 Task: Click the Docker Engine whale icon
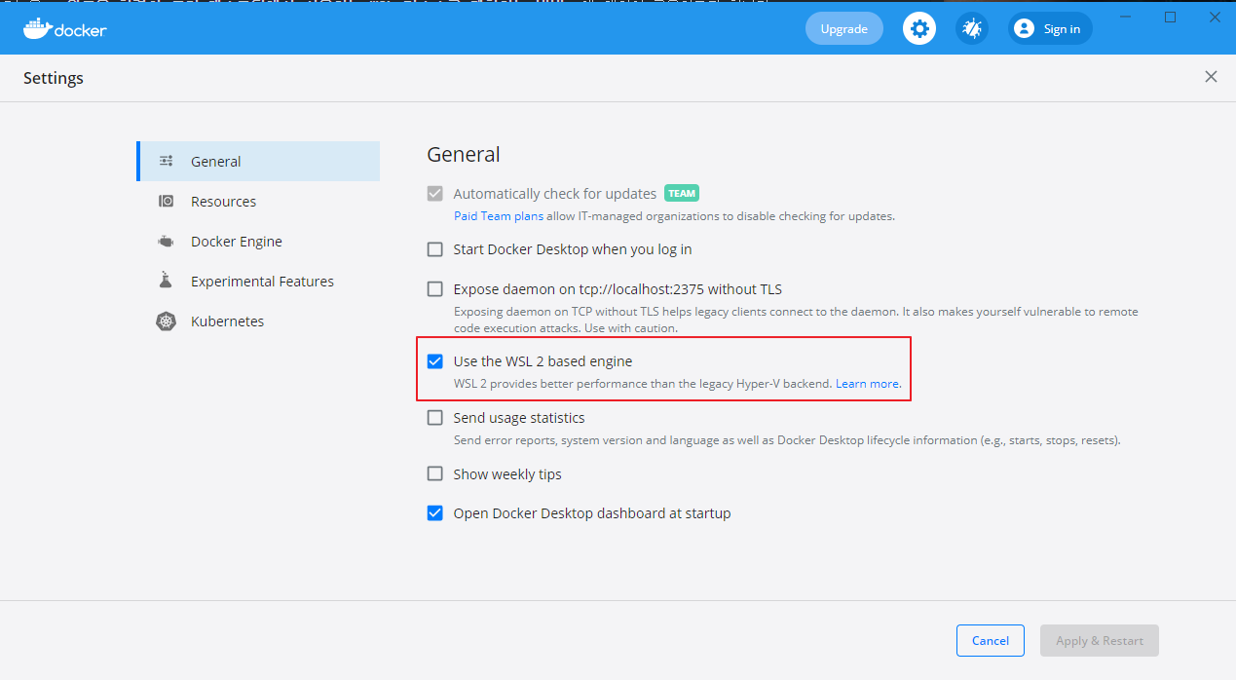click(x=167, y=242)
